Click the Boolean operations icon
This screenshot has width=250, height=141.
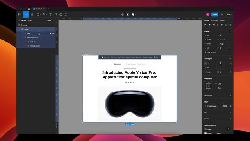click(133, 14)
